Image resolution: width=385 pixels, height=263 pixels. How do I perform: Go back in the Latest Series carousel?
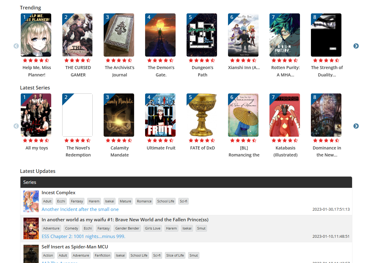[16, 126]
